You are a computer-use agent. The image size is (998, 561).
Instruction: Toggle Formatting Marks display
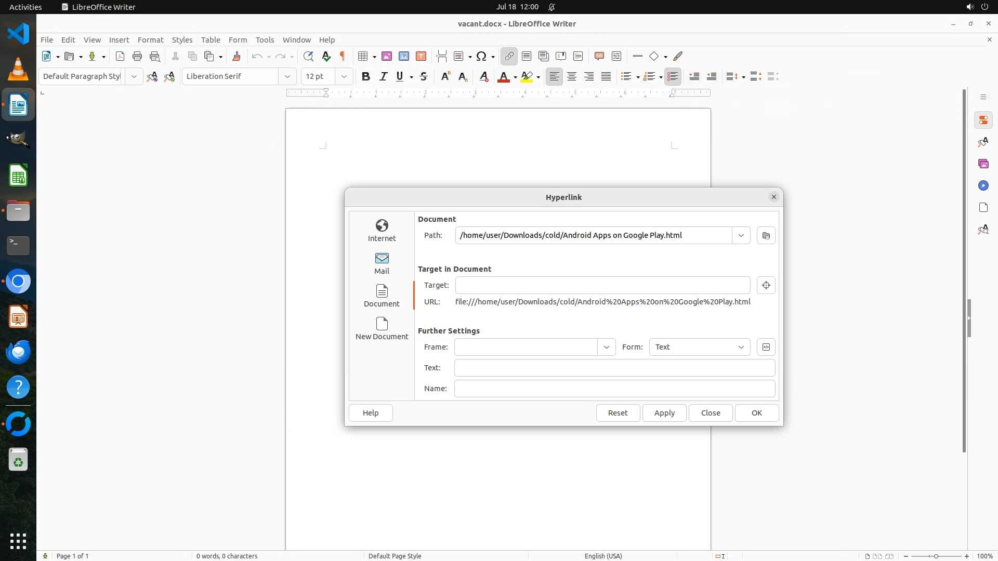343,56
